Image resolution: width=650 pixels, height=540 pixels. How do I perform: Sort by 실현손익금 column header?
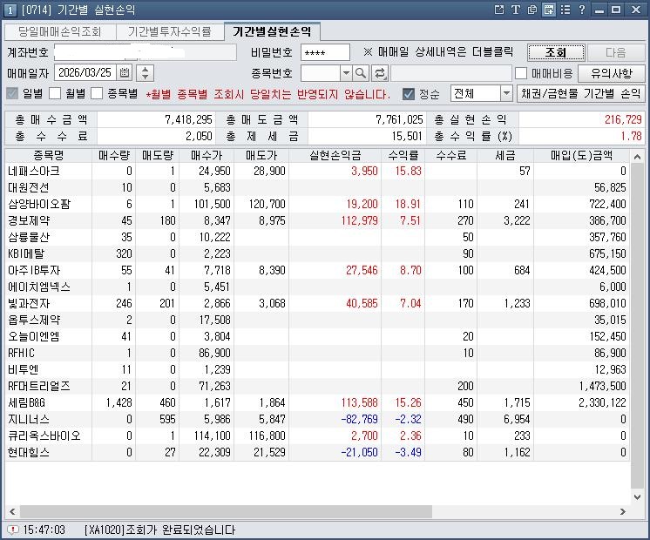(335, 155)
